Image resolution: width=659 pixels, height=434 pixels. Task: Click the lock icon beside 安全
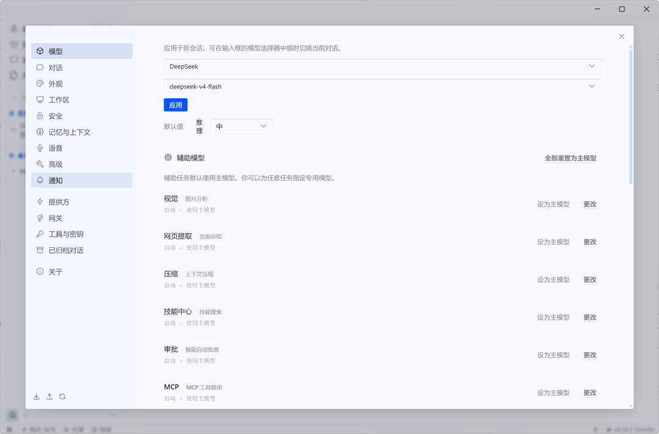40,115
